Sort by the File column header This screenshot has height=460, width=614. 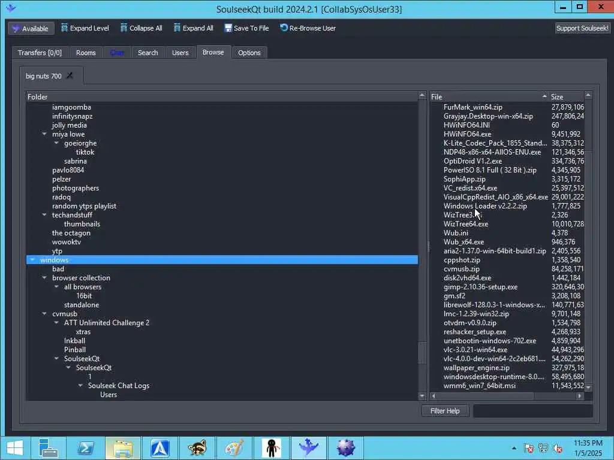coord(489,96)
